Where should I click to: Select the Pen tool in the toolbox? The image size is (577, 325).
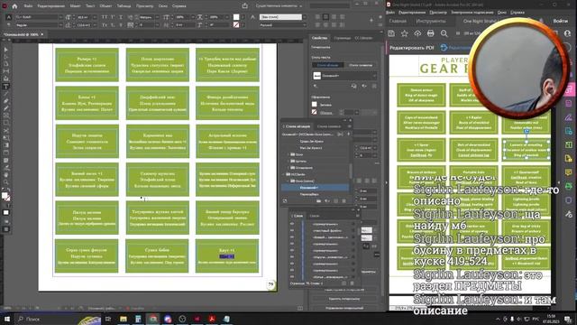(x=6, y=101)
